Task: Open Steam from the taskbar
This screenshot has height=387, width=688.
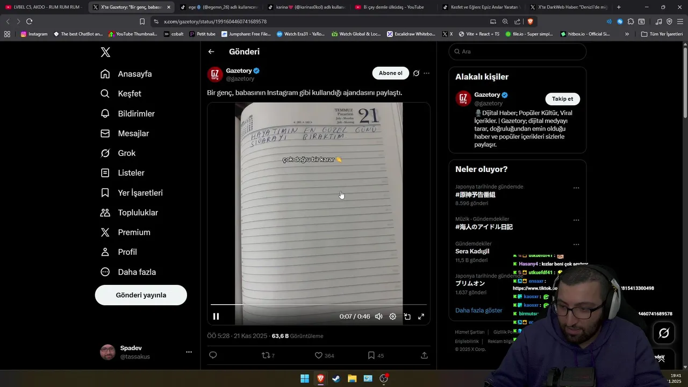Action: 336,378
